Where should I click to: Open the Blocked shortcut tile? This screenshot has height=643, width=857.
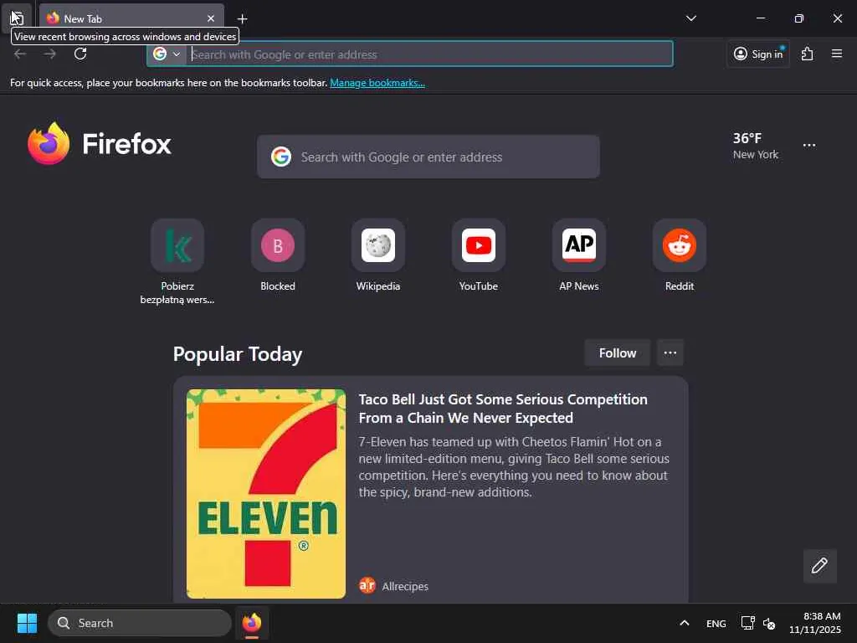(278, 255)
